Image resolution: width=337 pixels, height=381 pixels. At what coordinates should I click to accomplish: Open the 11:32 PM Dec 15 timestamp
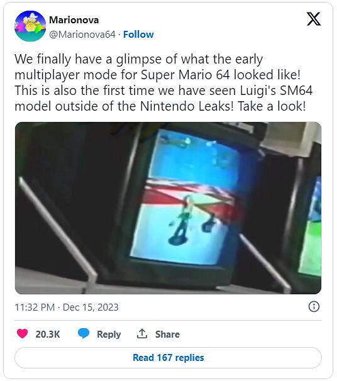point(67,307)
